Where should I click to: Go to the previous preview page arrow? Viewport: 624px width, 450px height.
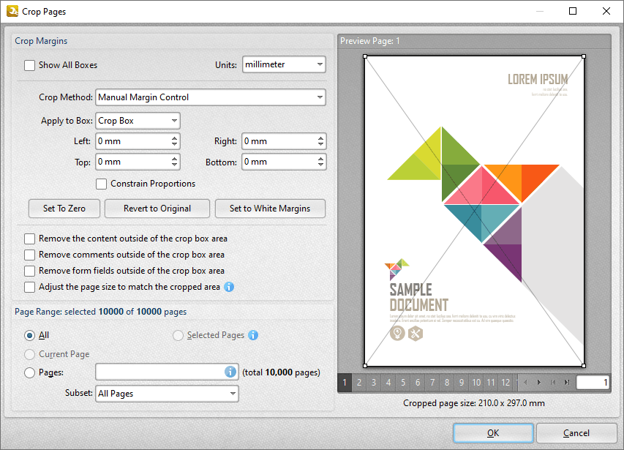tap(525, 382)
